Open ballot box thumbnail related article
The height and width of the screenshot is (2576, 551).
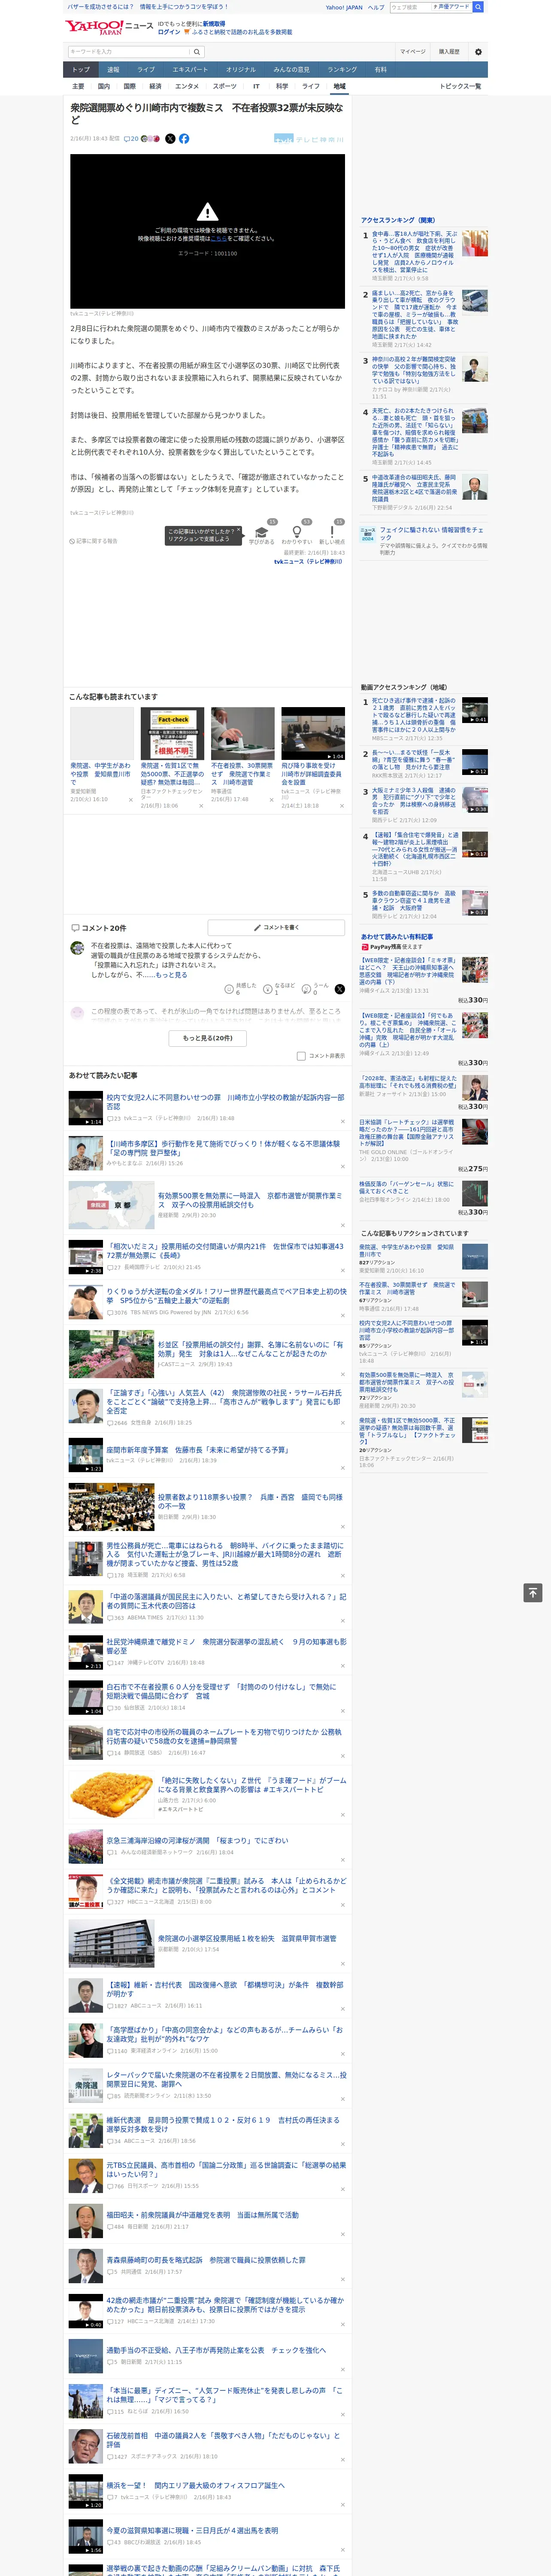(242, 733)
